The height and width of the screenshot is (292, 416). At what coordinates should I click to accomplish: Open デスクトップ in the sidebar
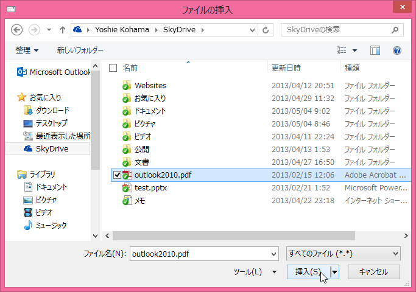click(45, 123)
